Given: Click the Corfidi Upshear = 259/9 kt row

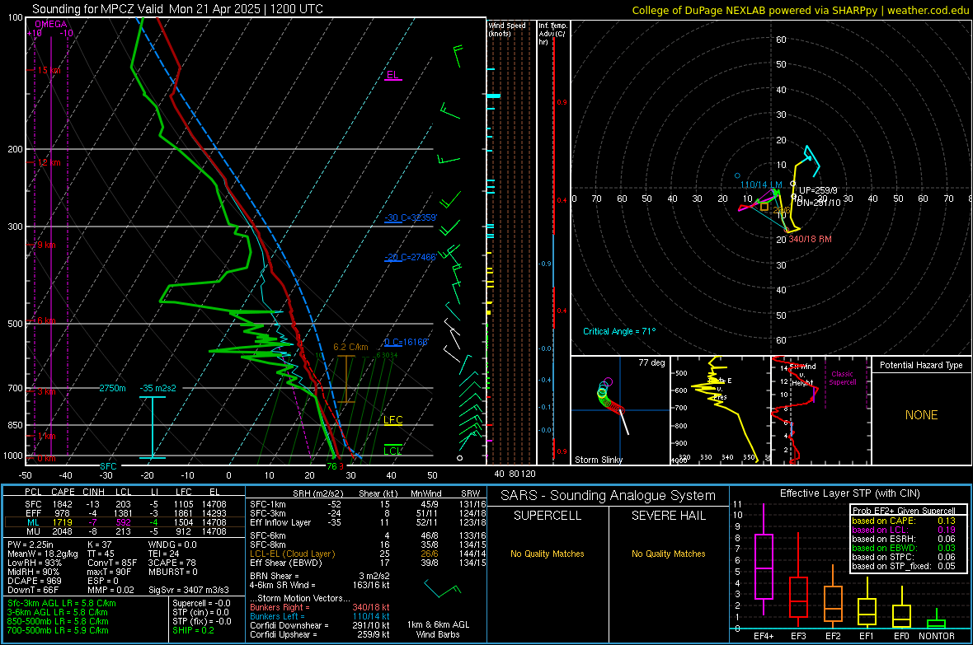Looking at the screenshot, I should [x=320, y=634].
